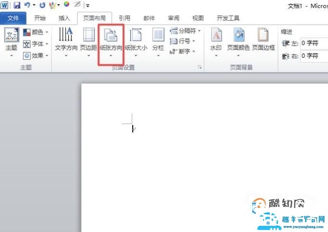Click the 纸张方向 orientation icon
This screenshot has width=328, height=232.
click(x=111, y=35)
